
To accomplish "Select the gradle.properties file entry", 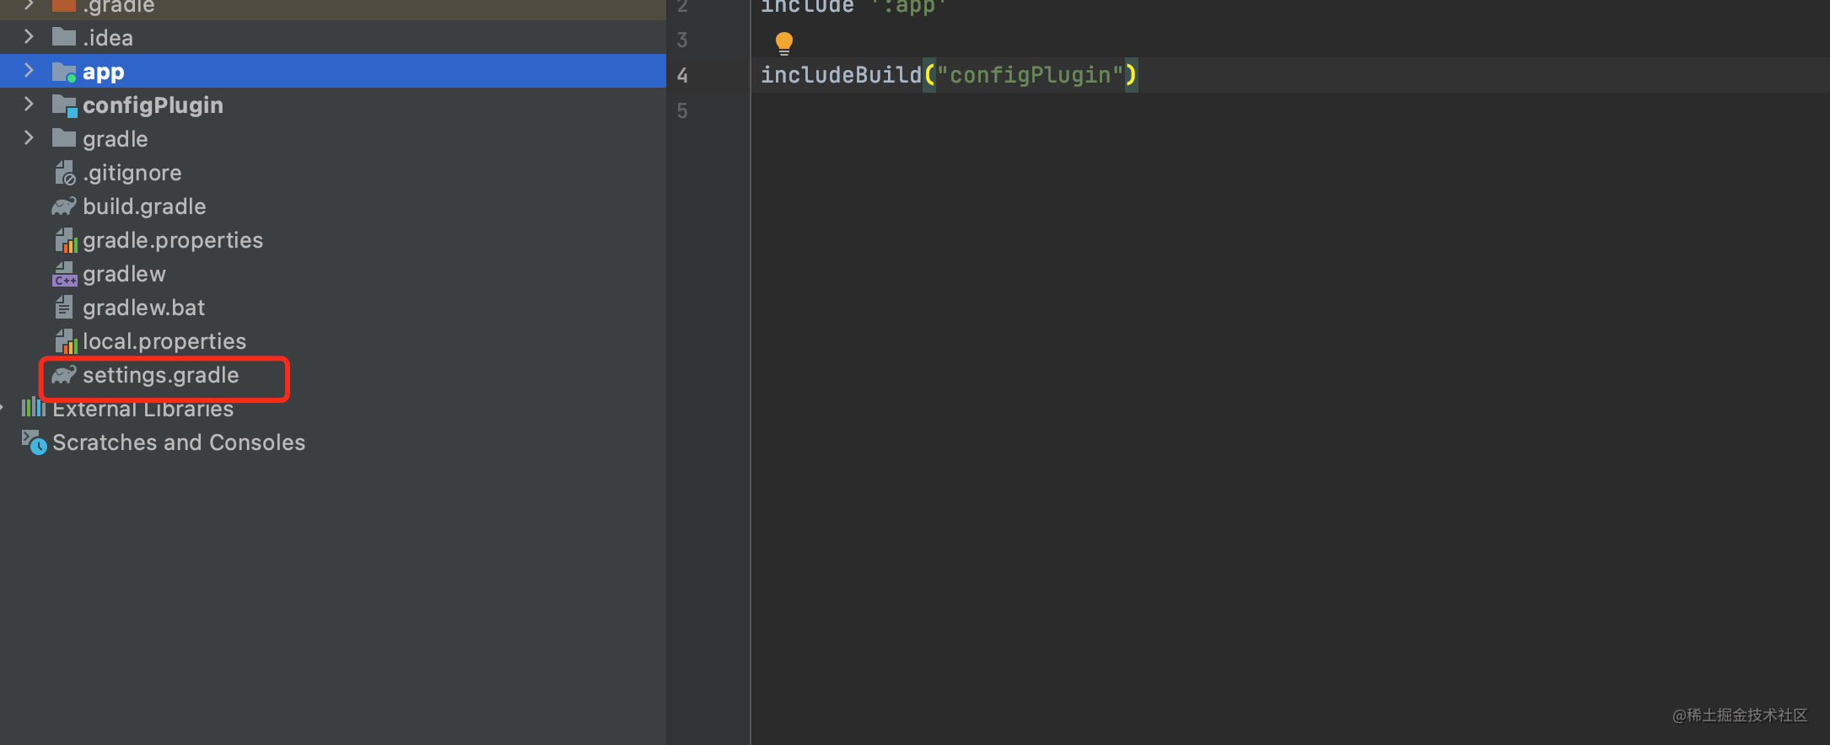I will click(172, 240).
